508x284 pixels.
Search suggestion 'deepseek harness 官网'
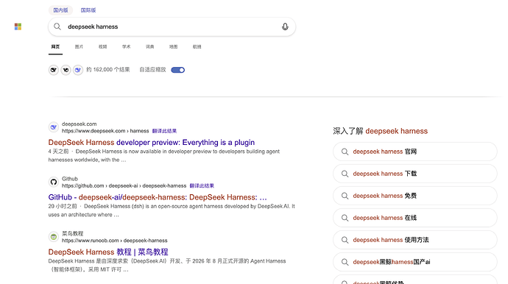tap(415, 152)
